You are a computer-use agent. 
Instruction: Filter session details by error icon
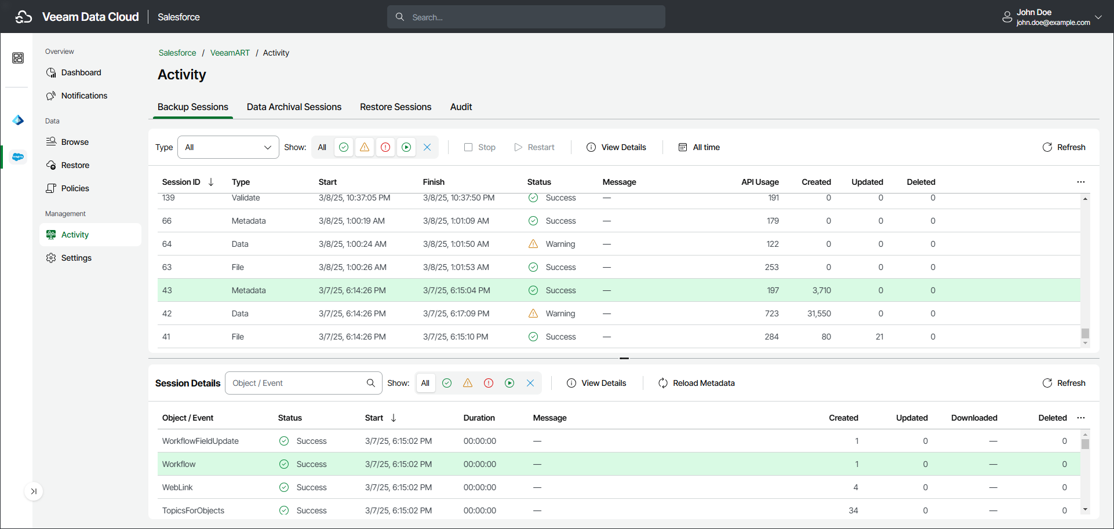click(x=489, y=383)
